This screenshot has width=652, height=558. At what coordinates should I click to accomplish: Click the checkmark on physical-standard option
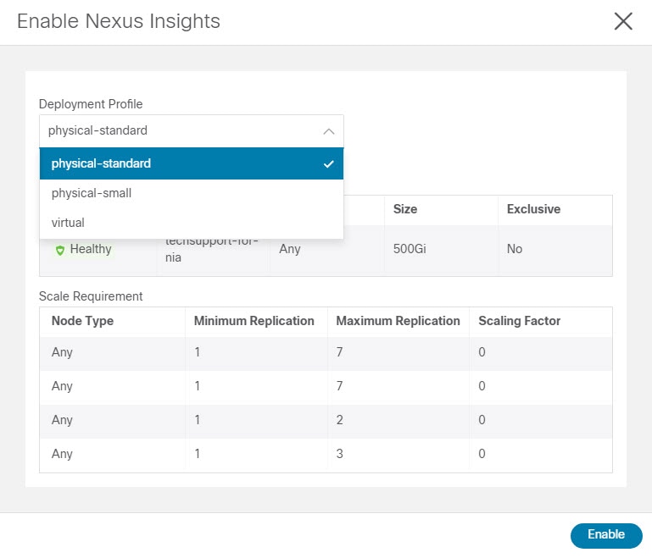(x=328, y=164)
